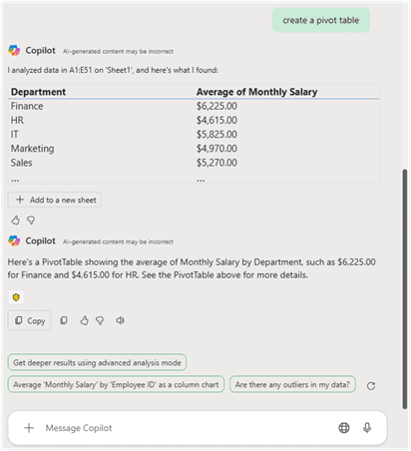Click the $5,825.00 table value
The width and height of the screenshot is (411, 451).
[216, 135]
